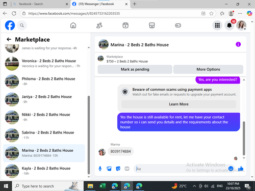Click Marina's avatar beside her message
The width and height of the screenshot is (255, 191).
102,152
